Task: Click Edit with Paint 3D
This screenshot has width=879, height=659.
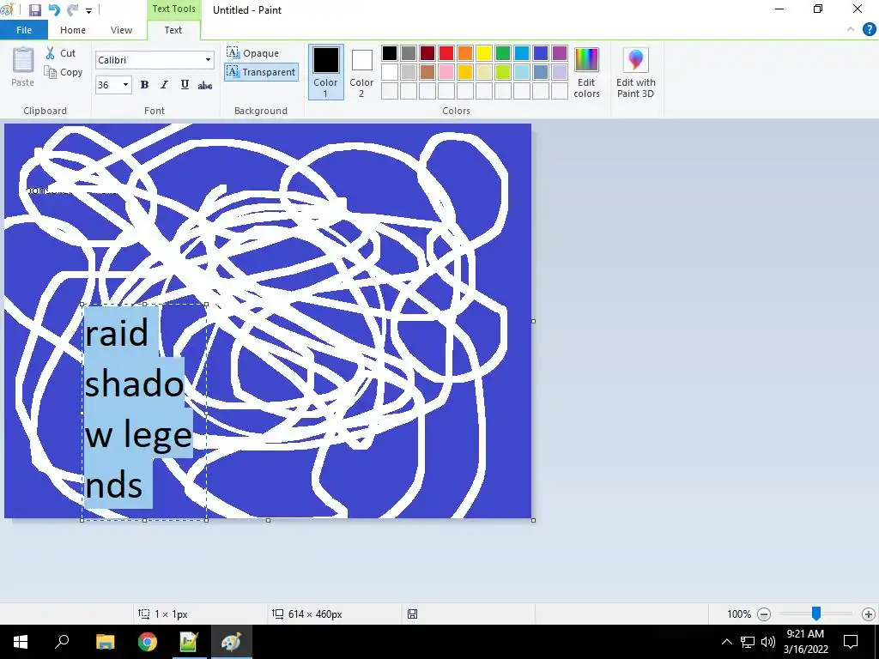Action: (636, 72)
